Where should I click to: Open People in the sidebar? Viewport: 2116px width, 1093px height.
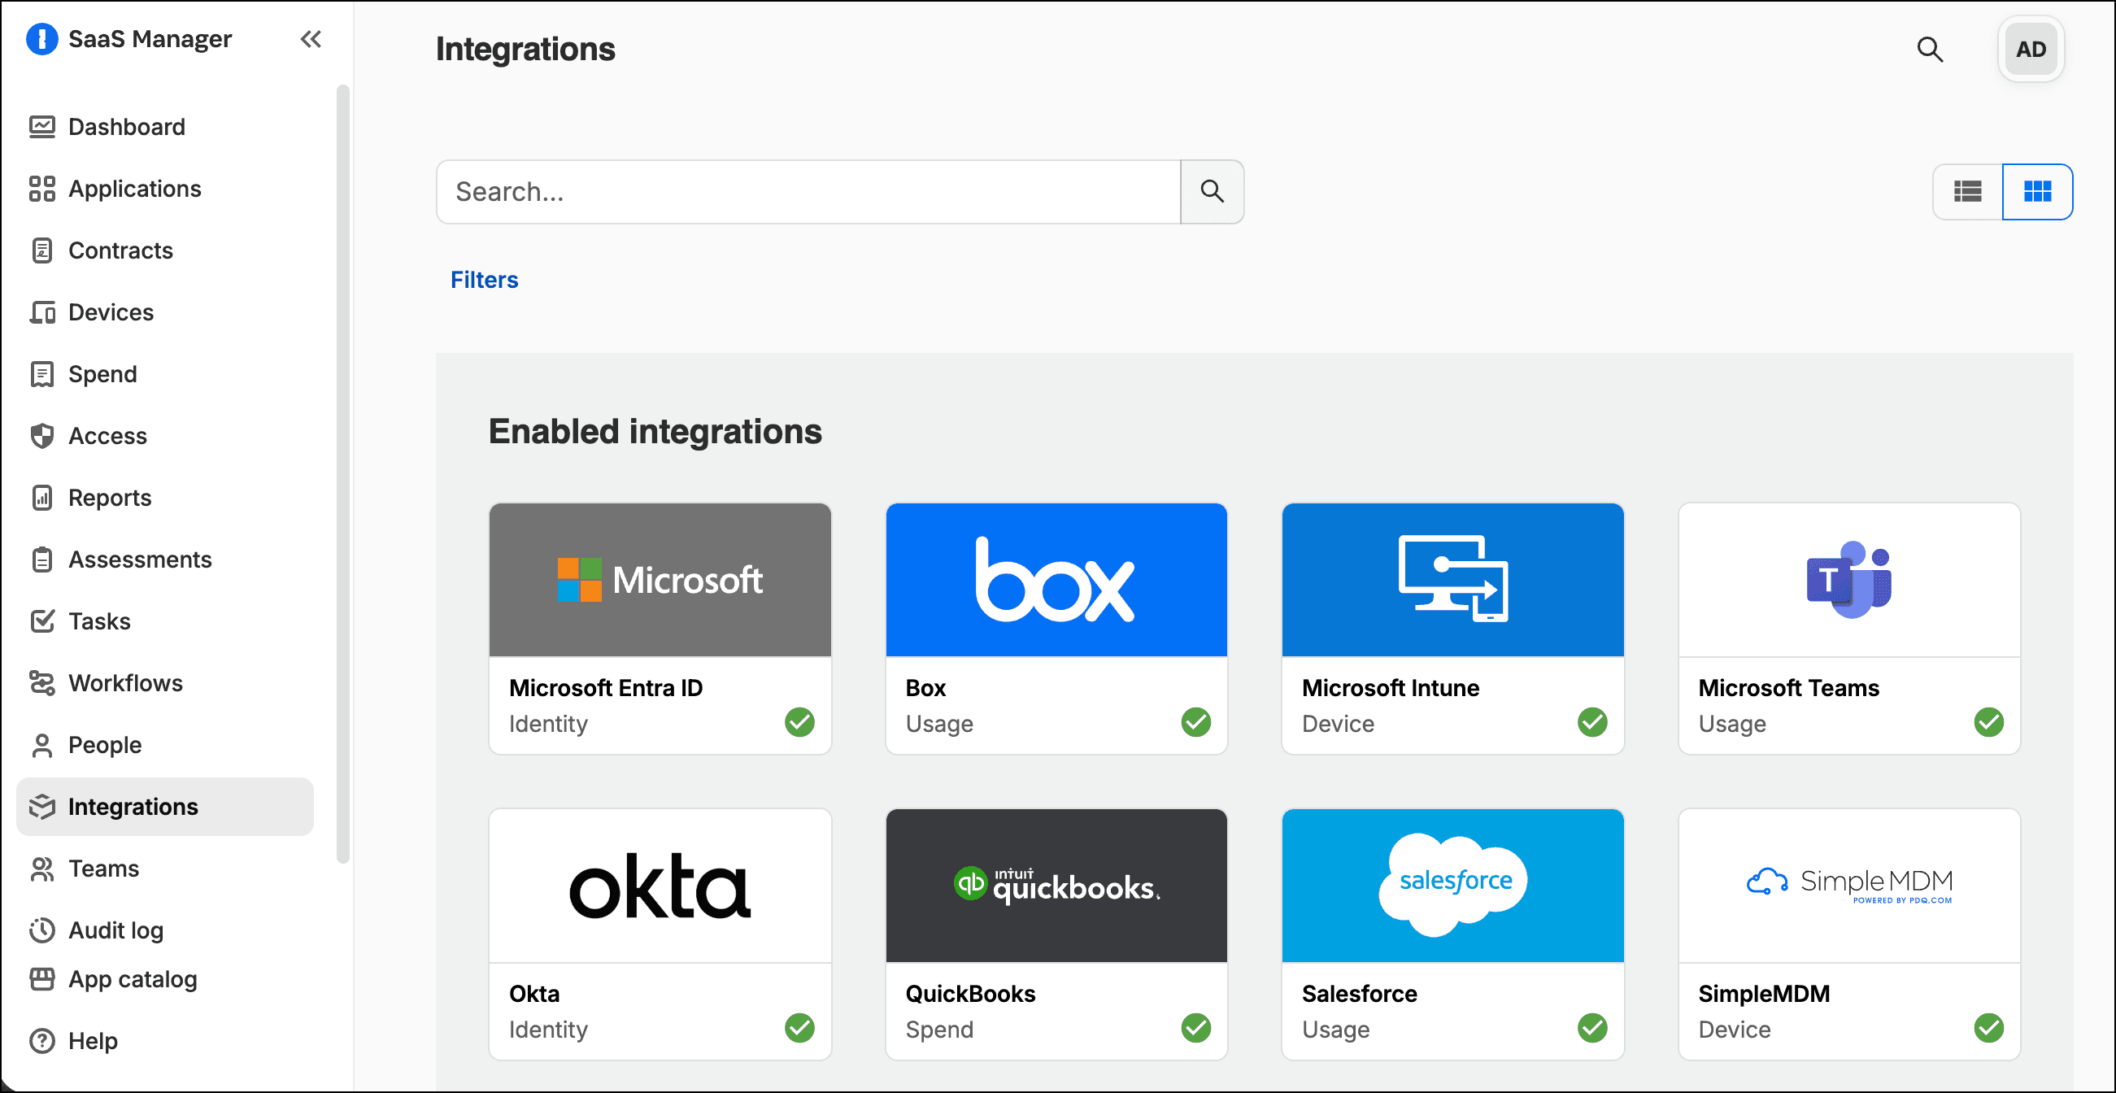click(164, 745)
